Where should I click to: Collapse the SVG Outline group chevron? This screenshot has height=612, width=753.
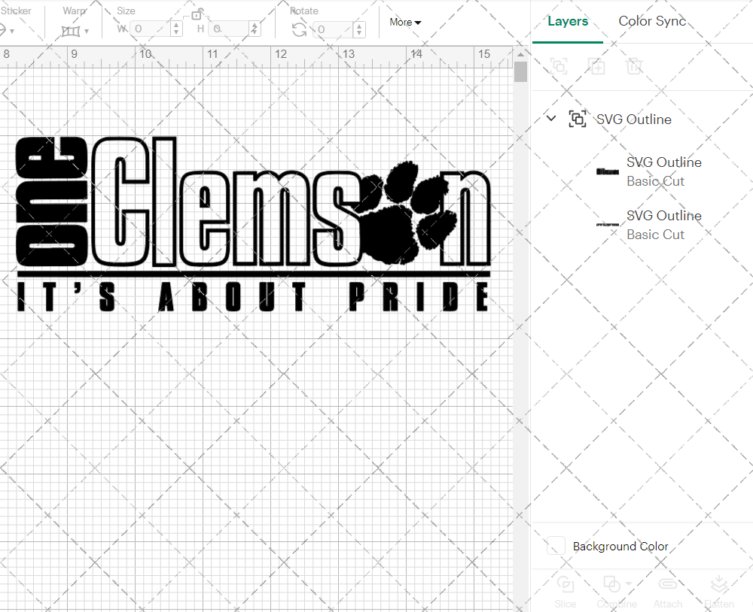coord(550,118)
